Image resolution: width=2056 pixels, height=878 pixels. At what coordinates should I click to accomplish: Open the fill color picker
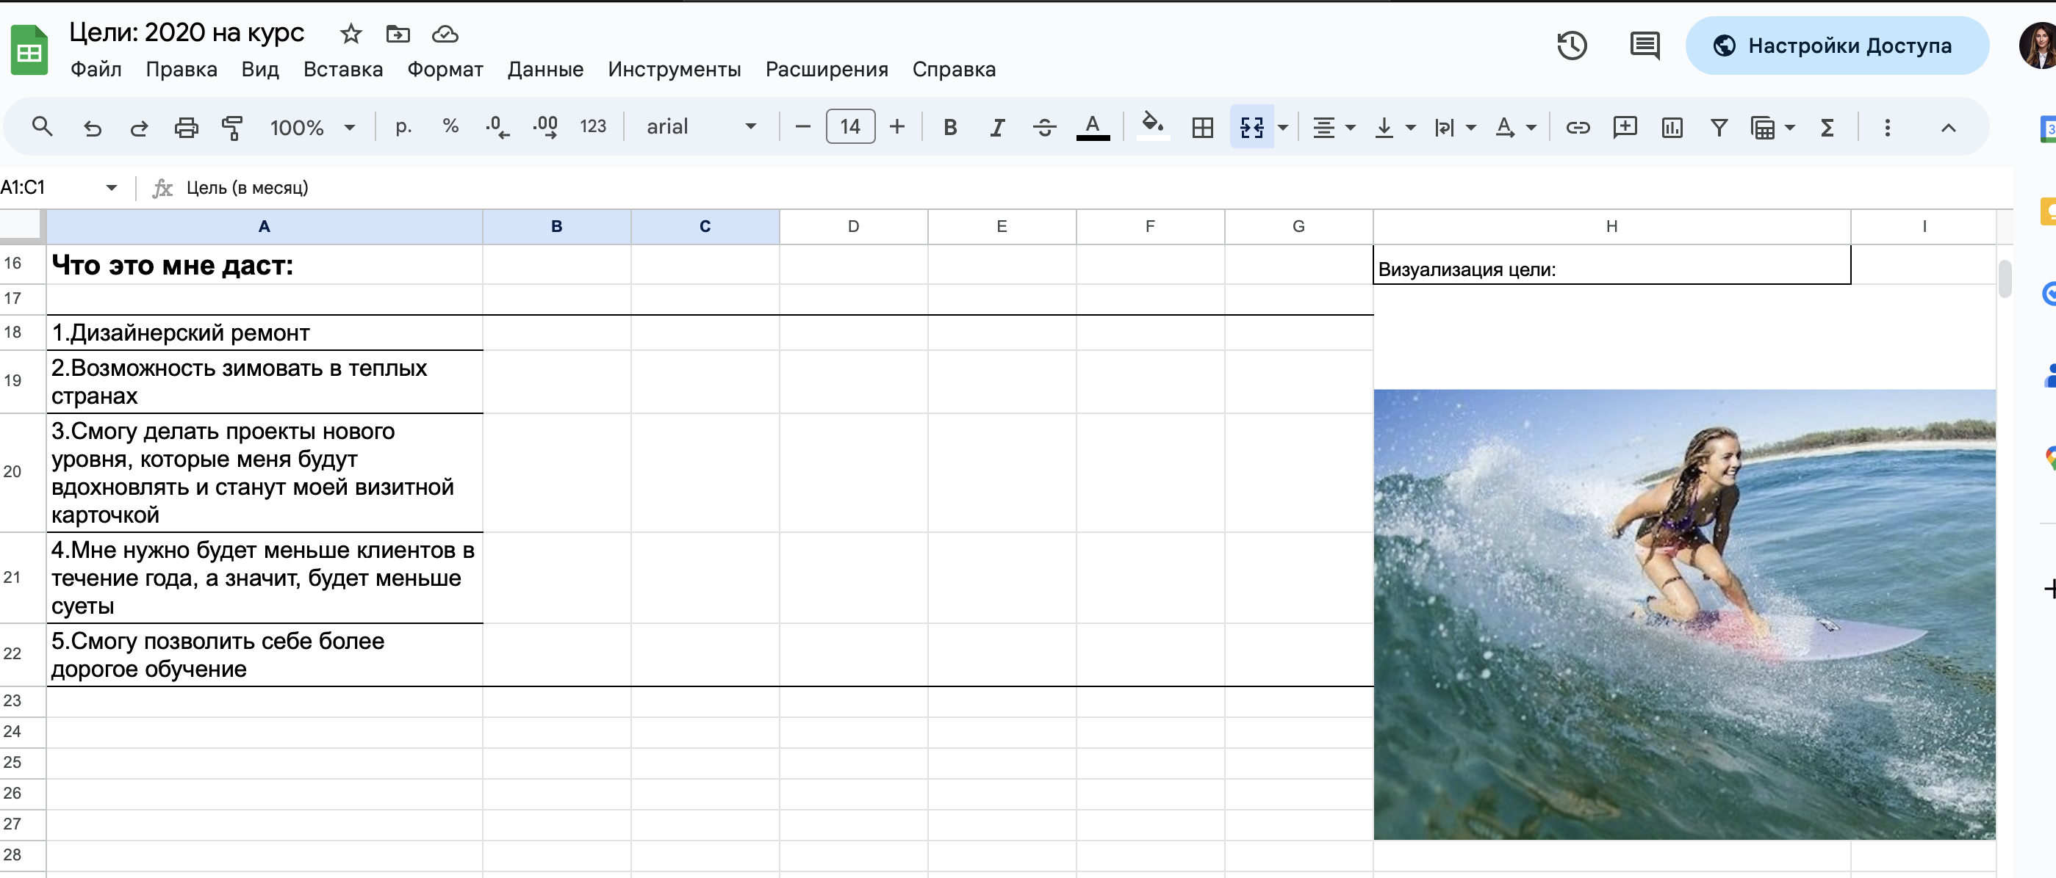pos(1151,126)
